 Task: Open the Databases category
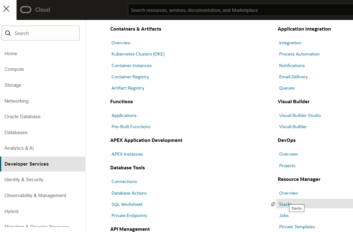click(x=16, y=132)
